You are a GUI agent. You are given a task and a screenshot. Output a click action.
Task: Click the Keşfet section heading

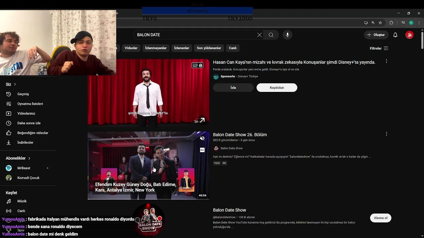[11, 193]
